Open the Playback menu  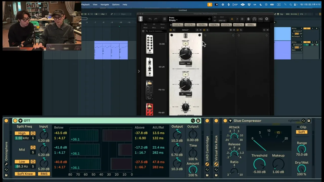click(86, 5)
